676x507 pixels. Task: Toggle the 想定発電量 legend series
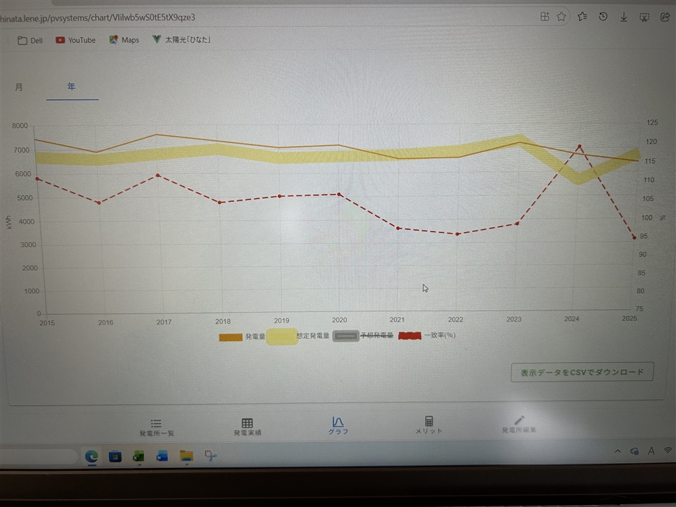[x=298, y=336]
